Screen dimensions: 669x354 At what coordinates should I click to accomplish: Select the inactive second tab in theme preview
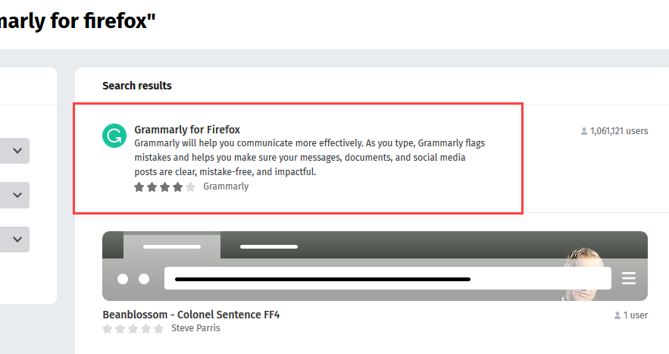(x=269, y=246)
